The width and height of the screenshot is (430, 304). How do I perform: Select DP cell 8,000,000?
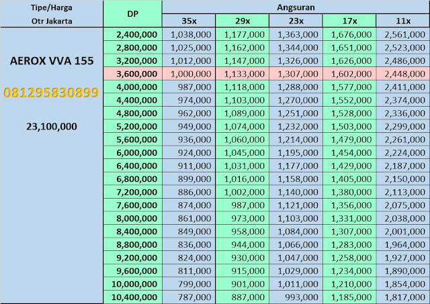pos(133,219)
